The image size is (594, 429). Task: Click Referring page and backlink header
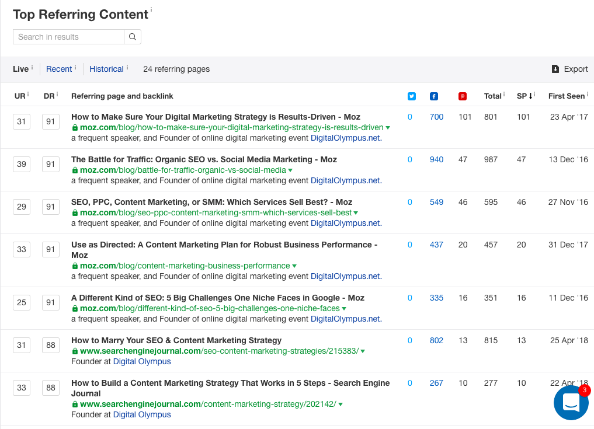coord(122,96)
